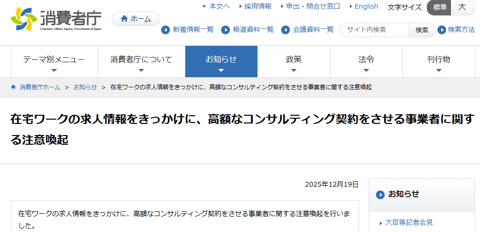Click arrow icon beside 新着情報一覧
The height and width of the screenshot is (232, 480).
[165, 30]
